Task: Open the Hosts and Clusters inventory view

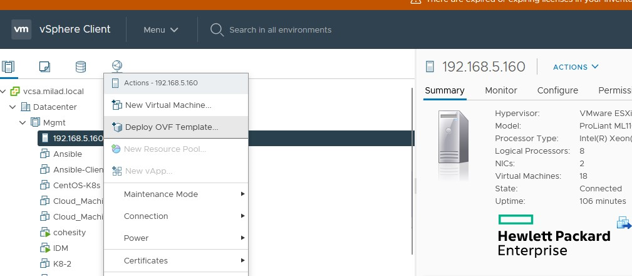Action: tap(8, 66)
